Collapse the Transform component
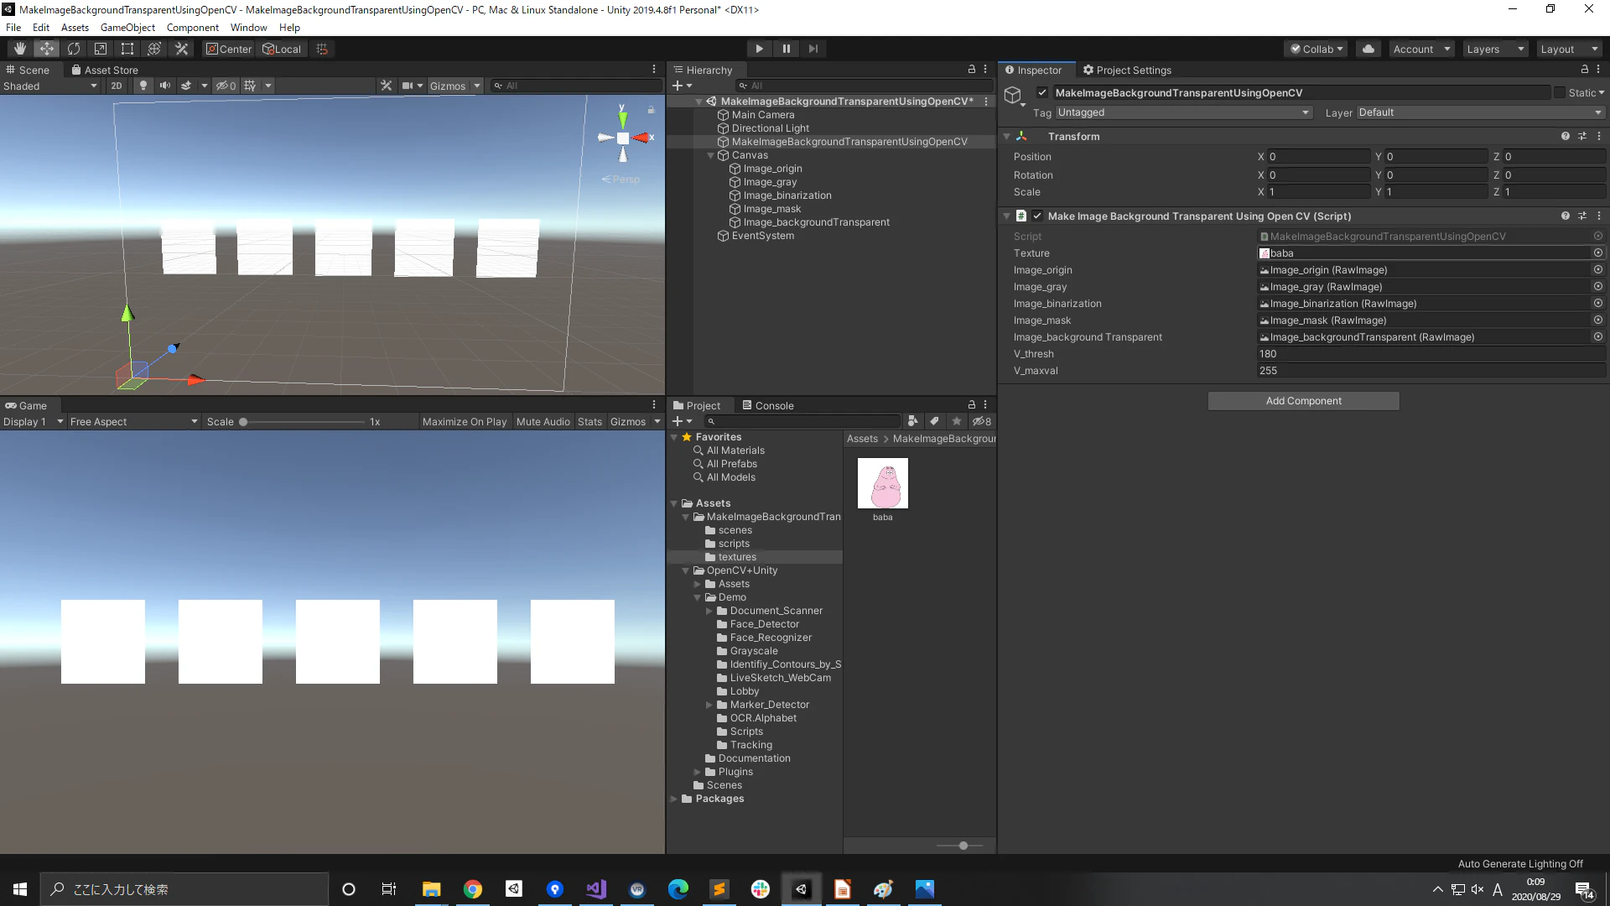Image resolution: width=1610 pixels, height=906 pixels. tap(1006, 136)
